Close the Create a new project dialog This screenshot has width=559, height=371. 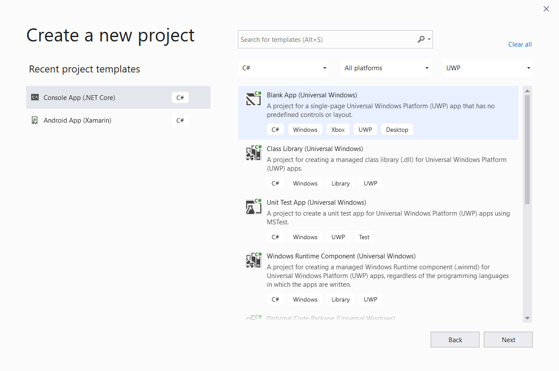546,9
